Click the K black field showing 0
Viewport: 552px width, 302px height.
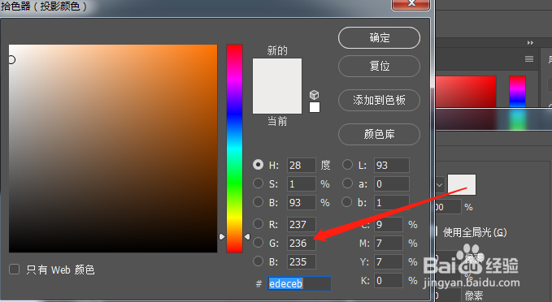(389, 281)
